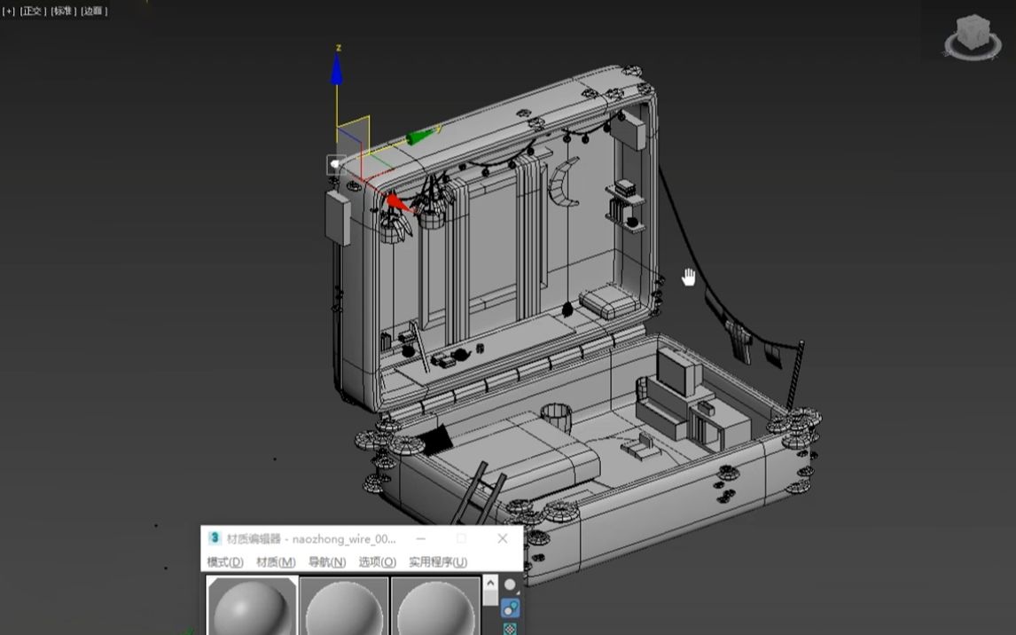Toggle the checkered background (背景) button
1016x635 pixels.
[510, 629]
